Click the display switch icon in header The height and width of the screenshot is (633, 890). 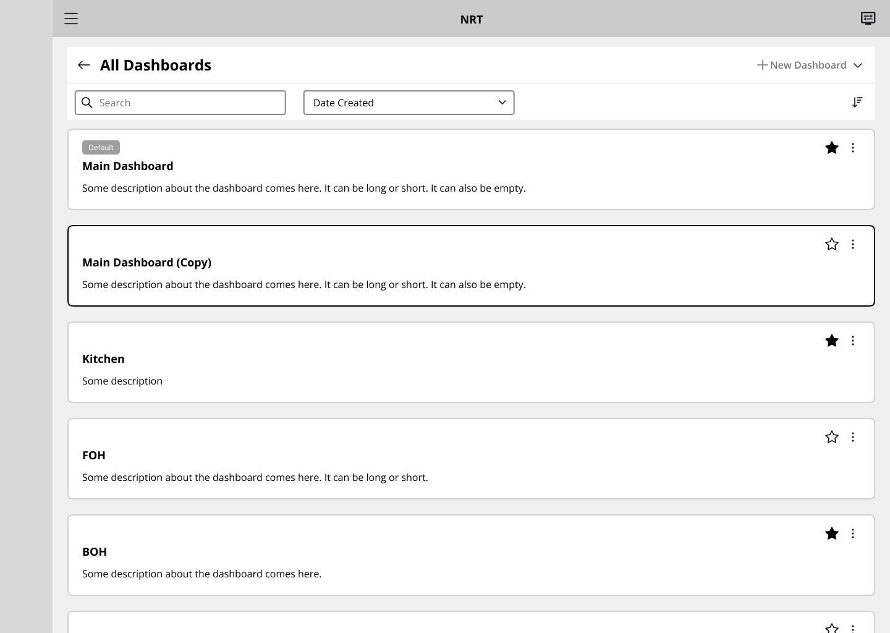[868, 19]
